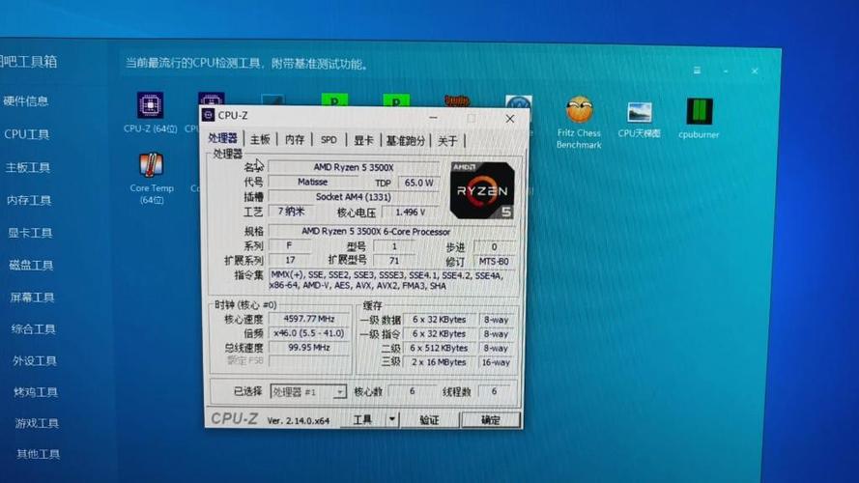Viewport: 859px width, 483px height.
Task: Select 其他工具 in the sidebar
Action: 38,454
